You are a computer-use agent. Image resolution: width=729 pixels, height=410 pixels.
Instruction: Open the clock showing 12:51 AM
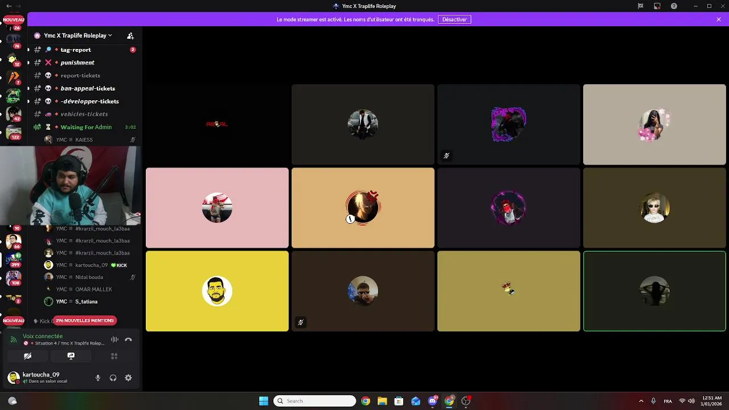(x=712, y=401)
